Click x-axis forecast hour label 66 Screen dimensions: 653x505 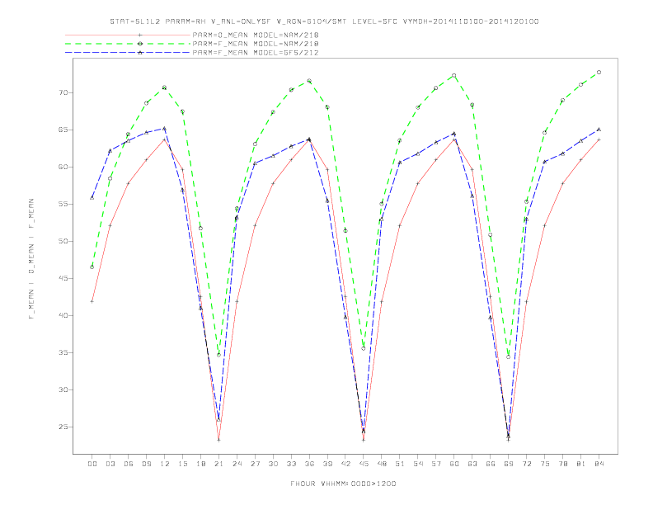point(491,464)
